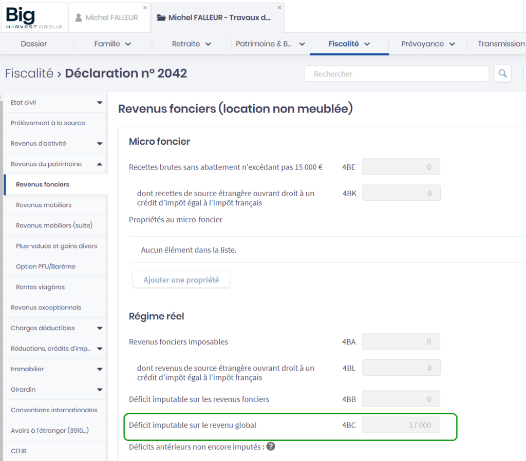Viewport: 526px width, 461px height.
Task: Click the Rechercher search field
Action: click(x=397, y=74)
